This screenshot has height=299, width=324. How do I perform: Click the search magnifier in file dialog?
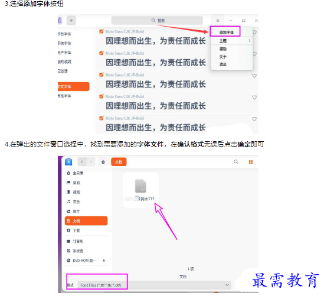tap(236, 162)
